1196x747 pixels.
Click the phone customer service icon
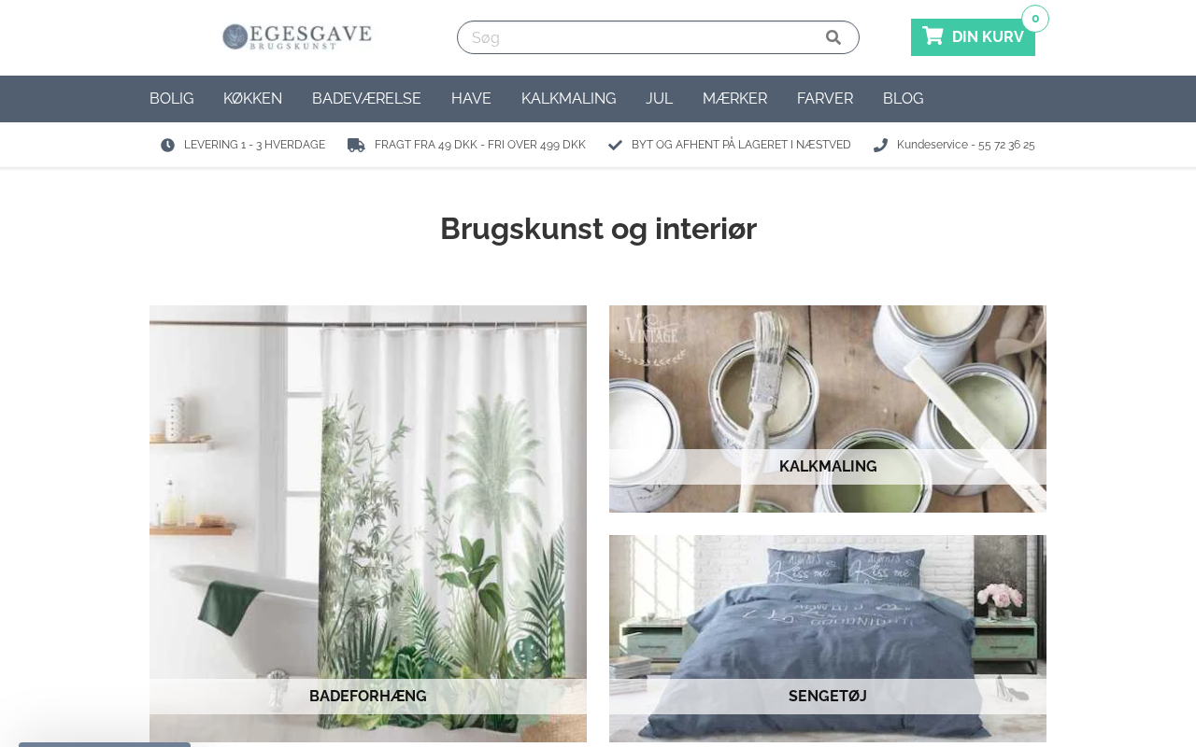(880, 145)
